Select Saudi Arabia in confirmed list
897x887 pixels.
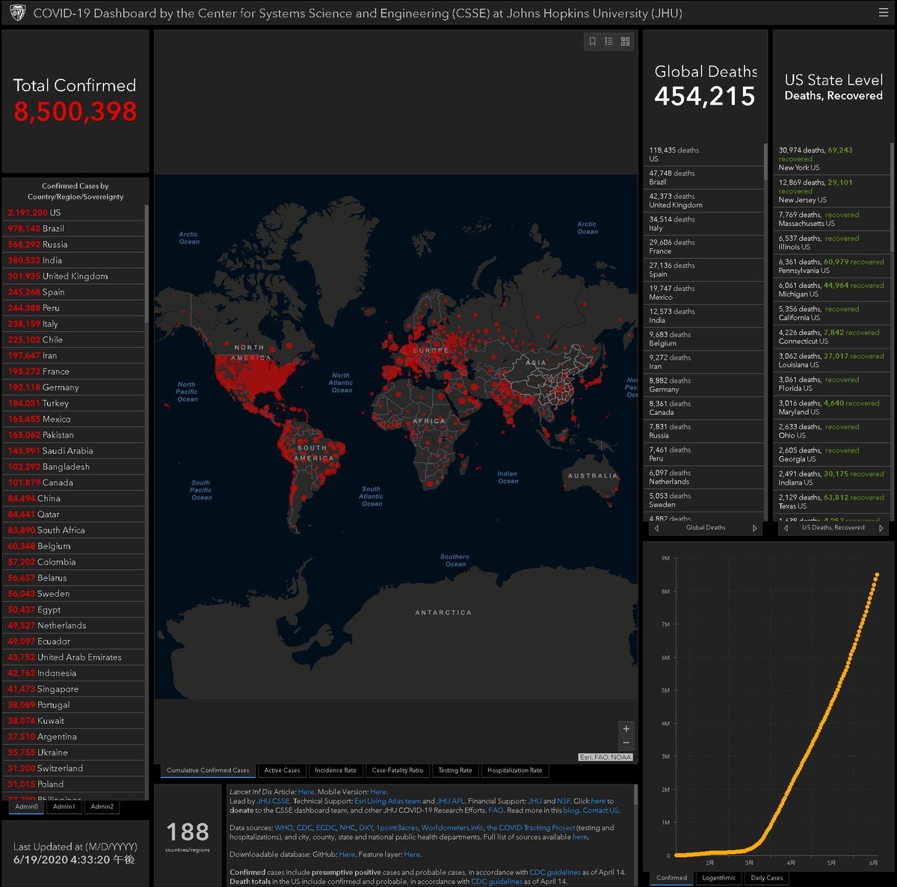[73, 451]
